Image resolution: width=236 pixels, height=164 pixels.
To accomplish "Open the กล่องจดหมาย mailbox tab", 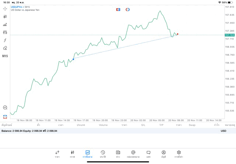I will point(133,154).
